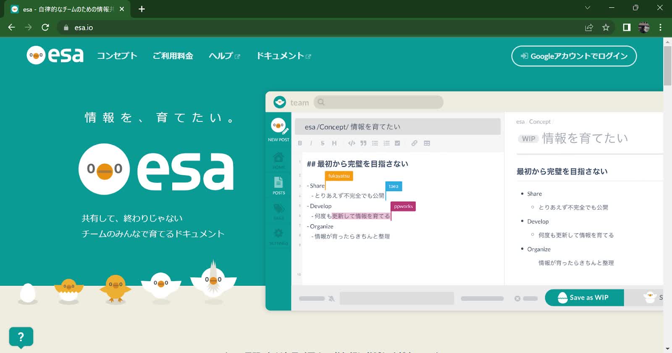Close the esa browser tab
Screen dimensions: 672x353
point(122,9)
